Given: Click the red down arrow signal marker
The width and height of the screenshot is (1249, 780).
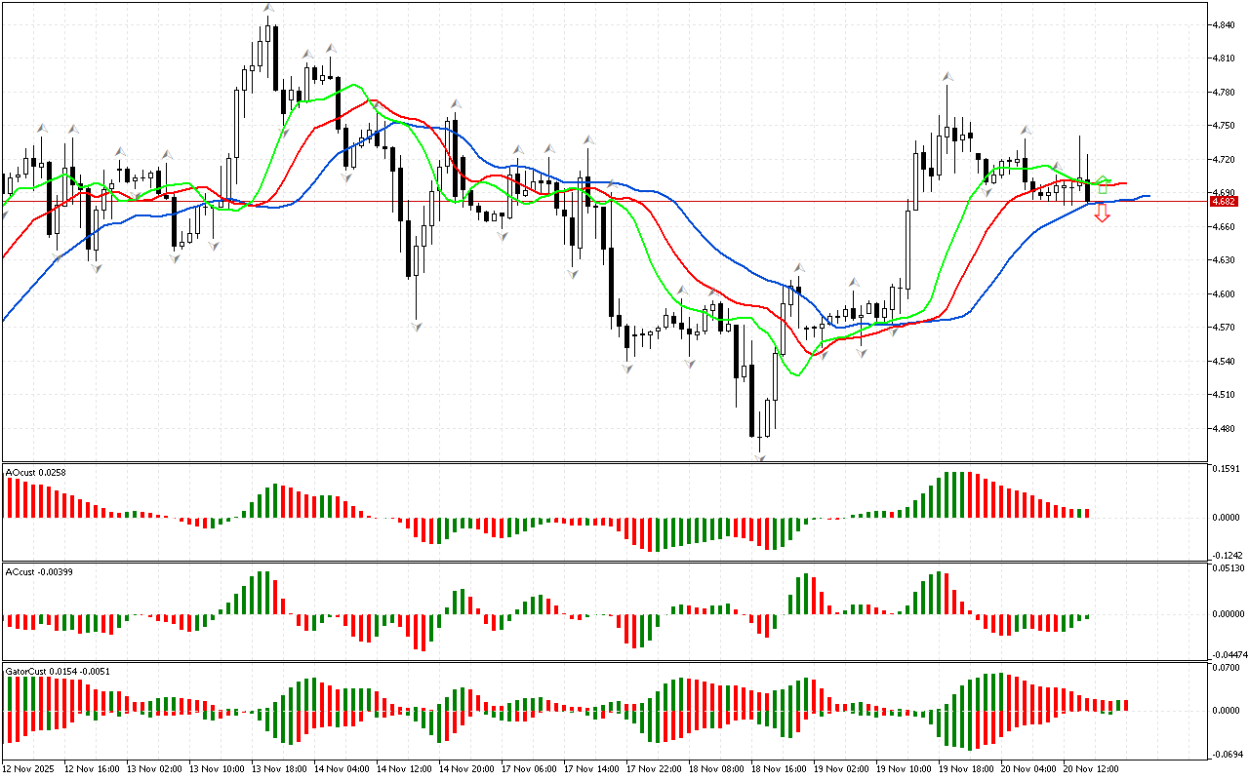Looking at the screenshot, I should 1102,213.
